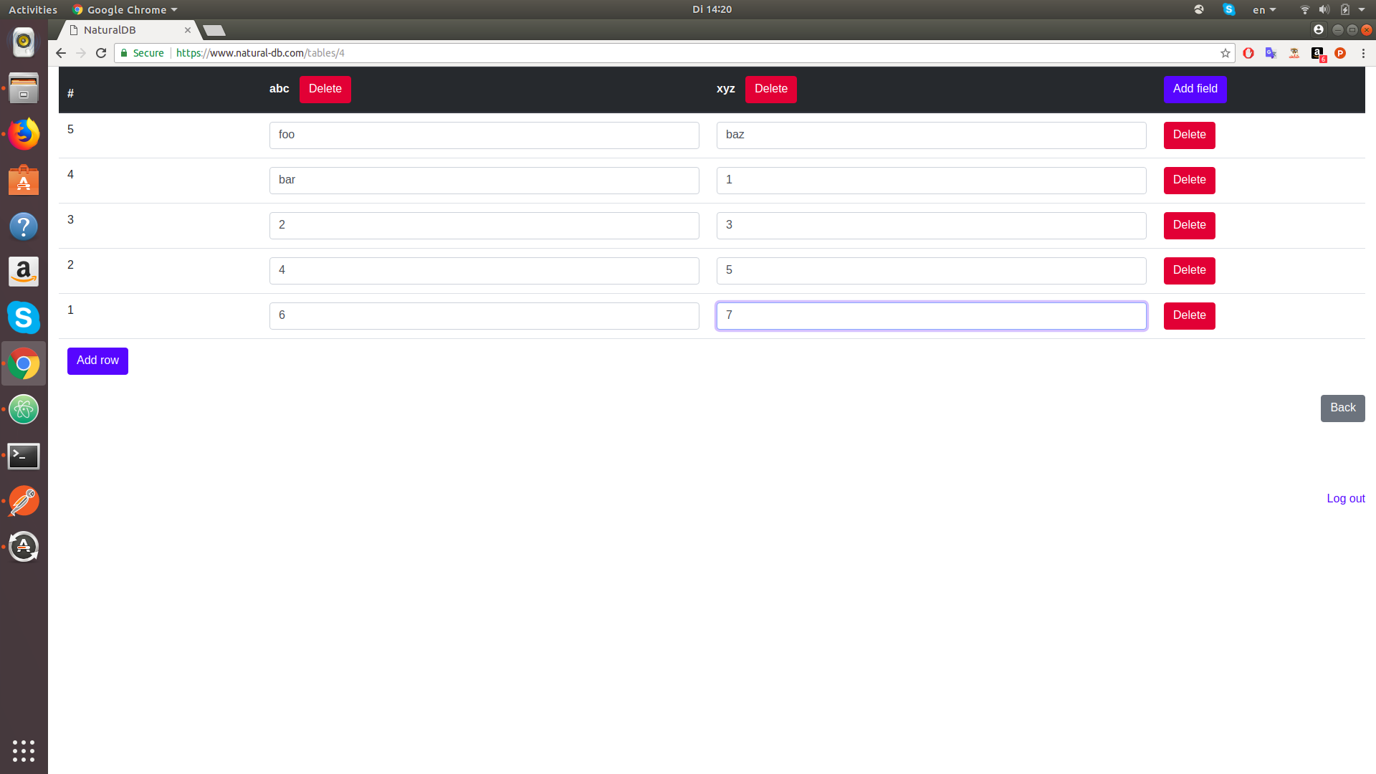Click the input field containing foo
1376x774 pixels.
pos(484,135)
